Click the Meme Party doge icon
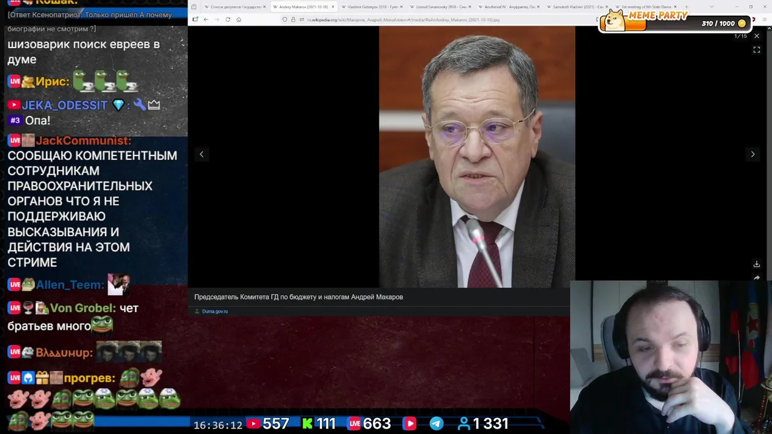Screen dimensions: 772x434 (x=614, y=20)
